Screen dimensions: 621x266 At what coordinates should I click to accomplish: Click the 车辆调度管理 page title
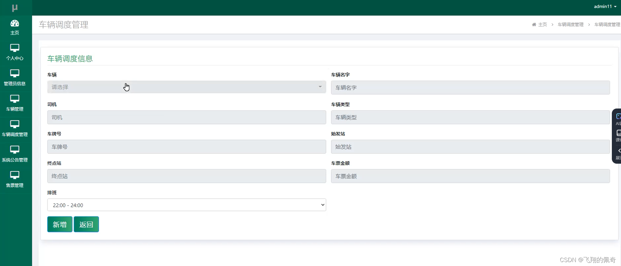click(64, 24)
